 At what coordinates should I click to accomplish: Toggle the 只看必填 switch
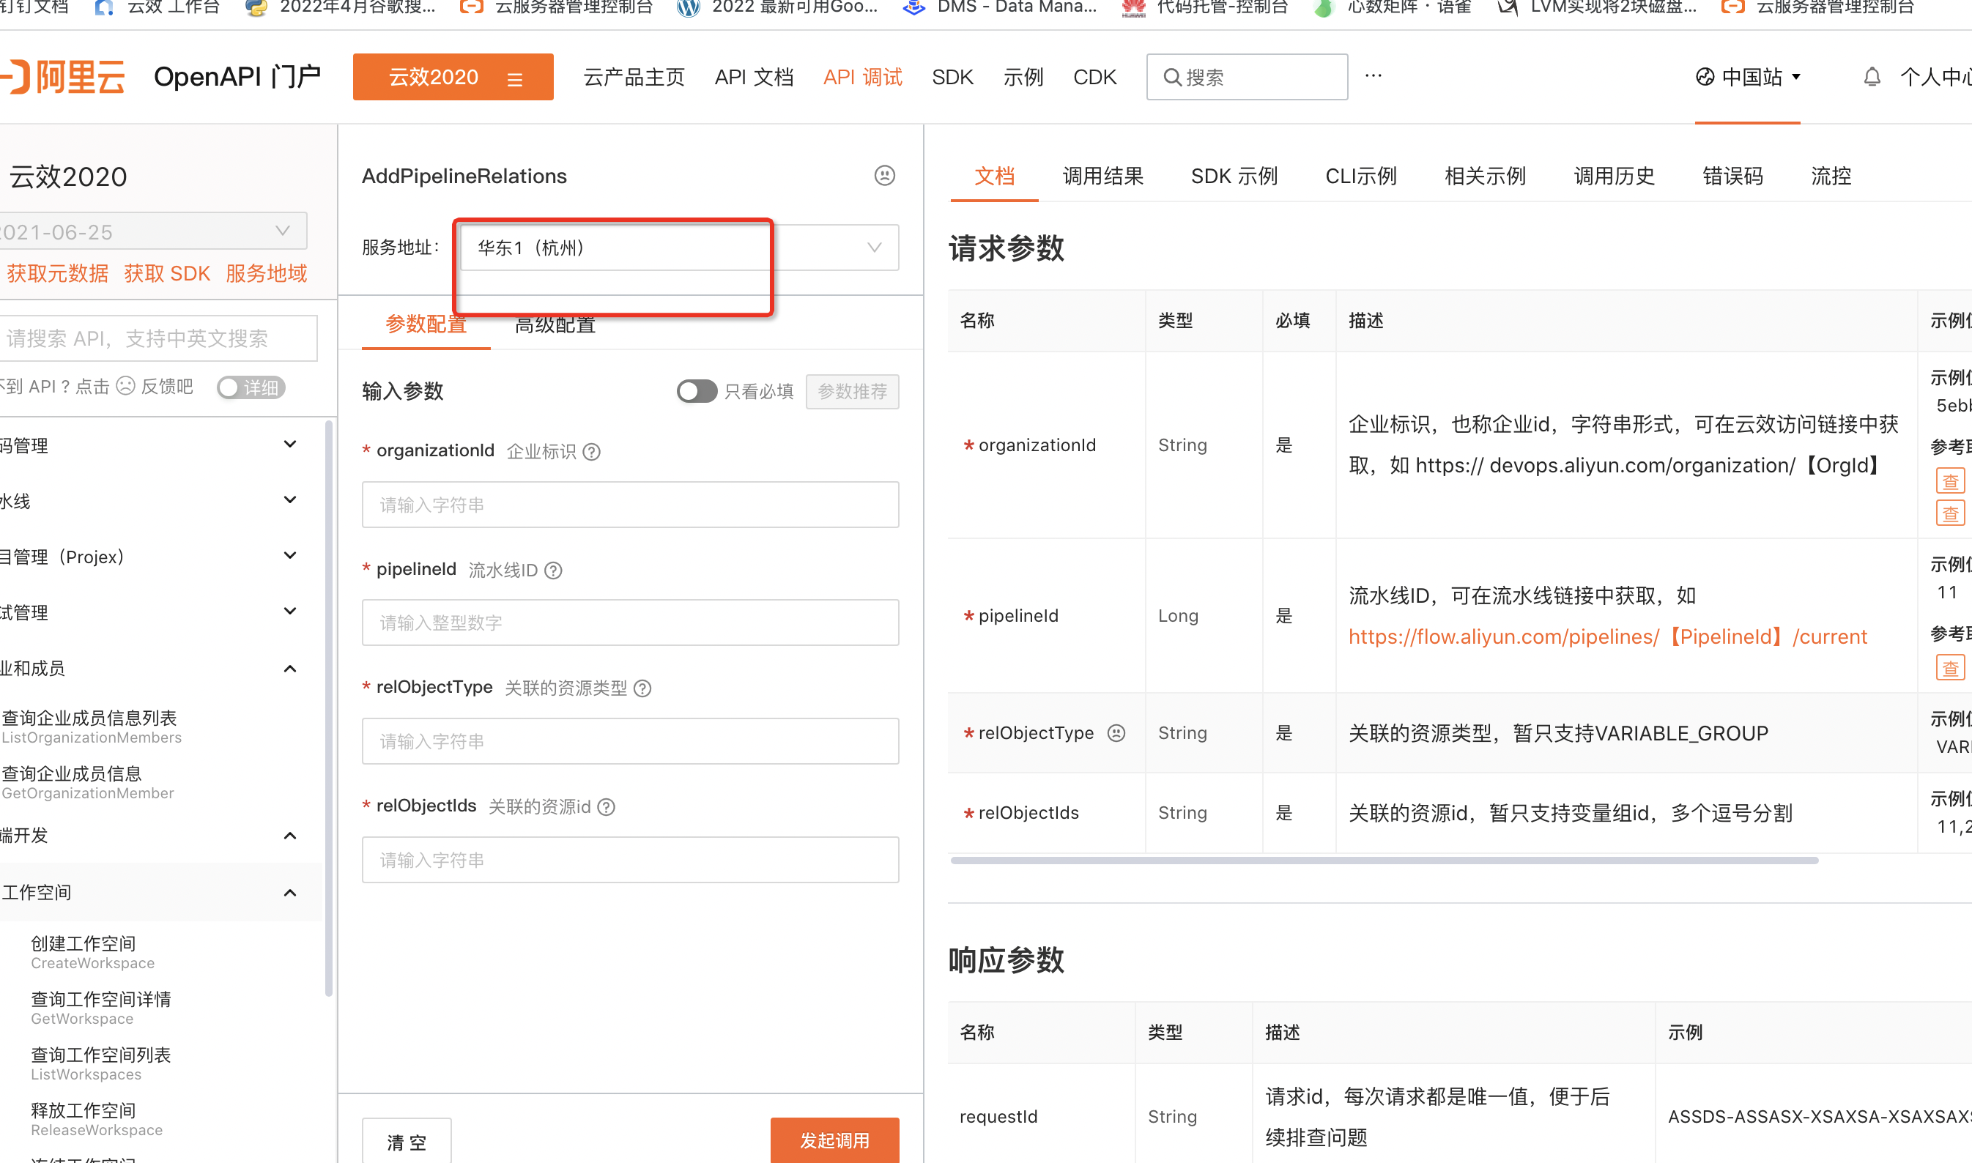coord(697,391)
